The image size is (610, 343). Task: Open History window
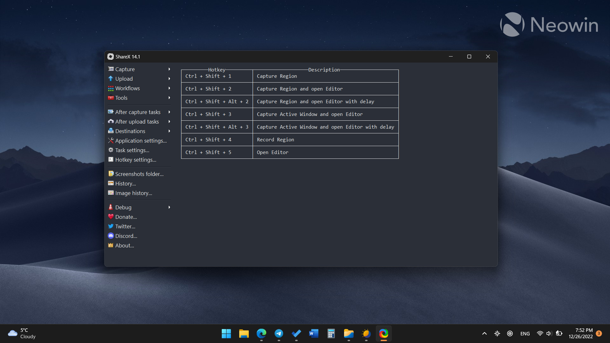[139, 184]
